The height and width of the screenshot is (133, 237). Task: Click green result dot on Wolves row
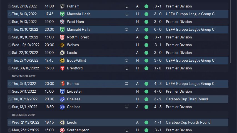146,45
